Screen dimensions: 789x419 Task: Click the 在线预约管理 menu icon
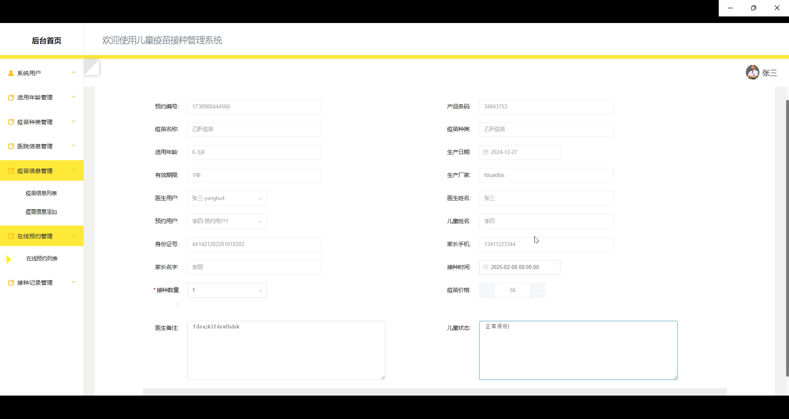11,236
